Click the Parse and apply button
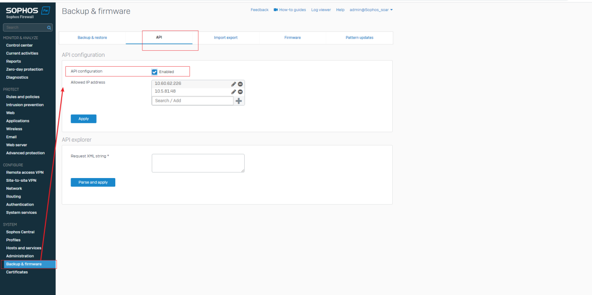This screenshot has height=295, width=592. coord(93,182)
